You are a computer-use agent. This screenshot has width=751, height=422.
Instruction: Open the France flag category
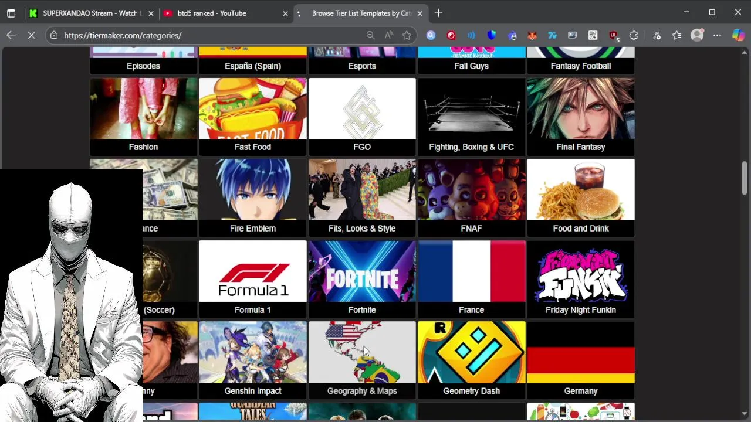(x=471, y=279)
